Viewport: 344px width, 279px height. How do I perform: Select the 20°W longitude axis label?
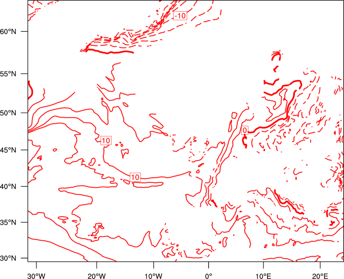coord(96,276)
